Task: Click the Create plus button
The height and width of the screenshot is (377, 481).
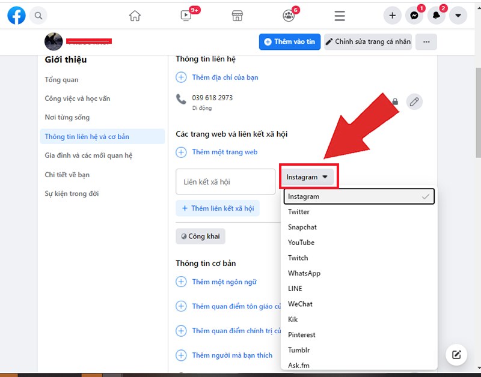Action: (393, 16)
